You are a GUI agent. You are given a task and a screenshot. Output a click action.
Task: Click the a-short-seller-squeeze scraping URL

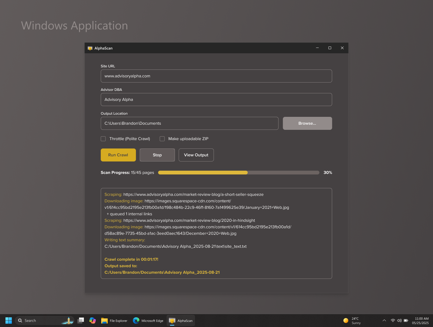(x=193, y=194)
